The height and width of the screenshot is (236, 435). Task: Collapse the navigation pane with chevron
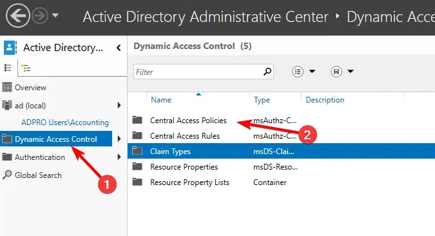coord(119,48)
